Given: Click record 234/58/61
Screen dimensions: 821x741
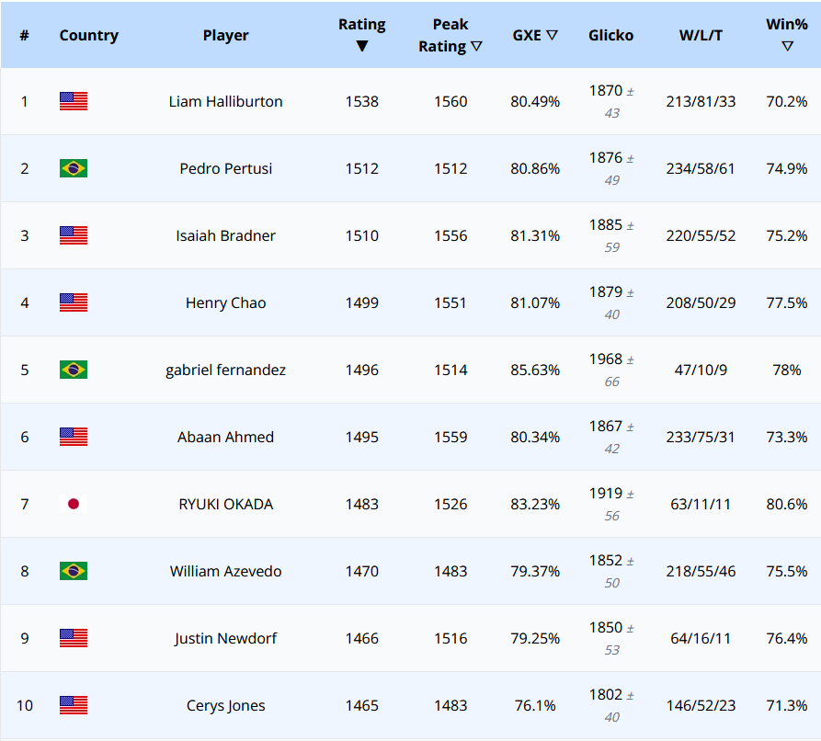Looking at the screenshot, I should point(701,168).
